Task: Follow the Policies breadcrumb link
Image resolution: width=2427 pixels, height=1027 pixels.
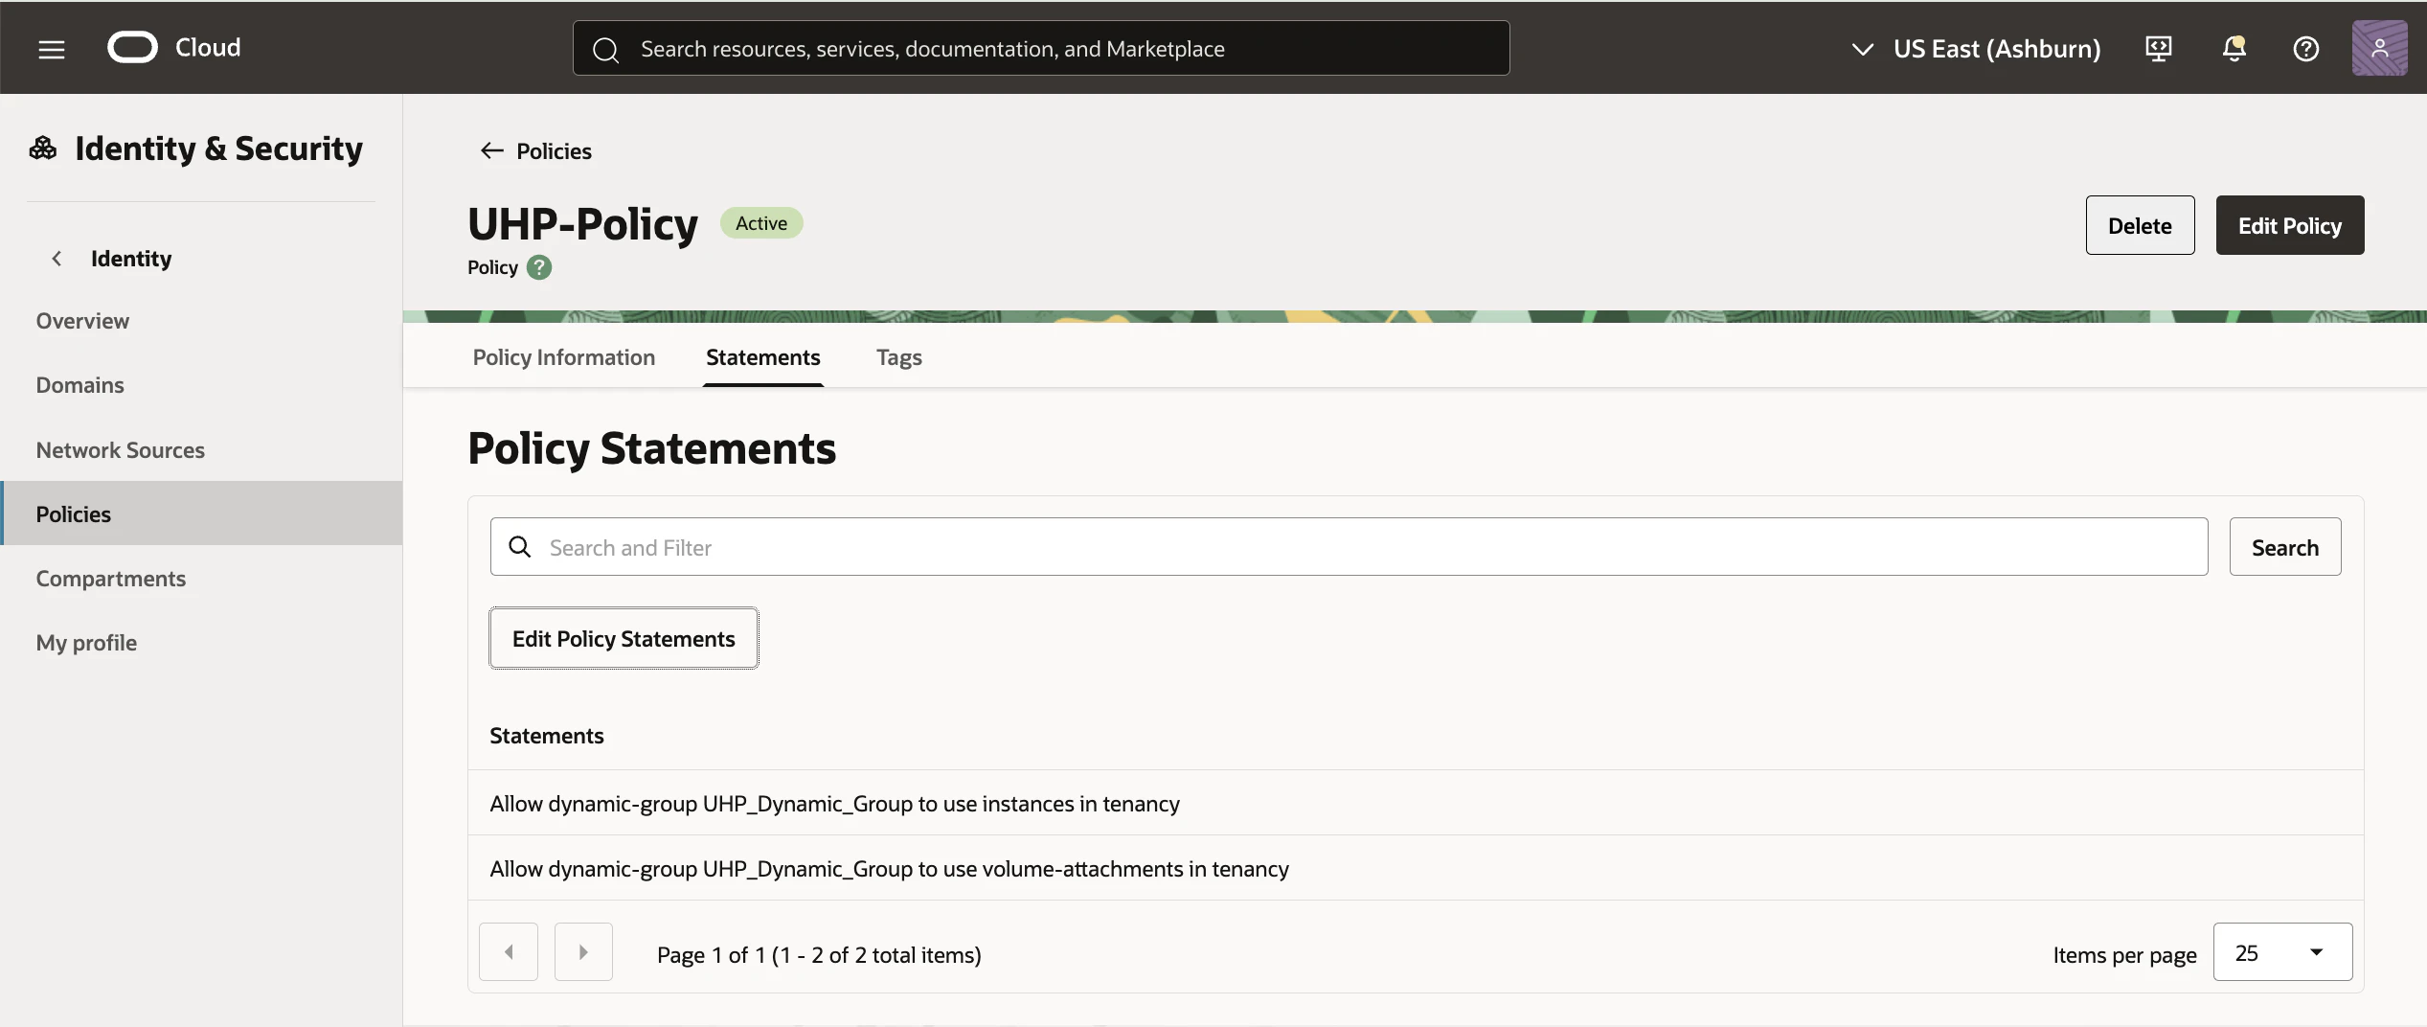Action: 554,150
